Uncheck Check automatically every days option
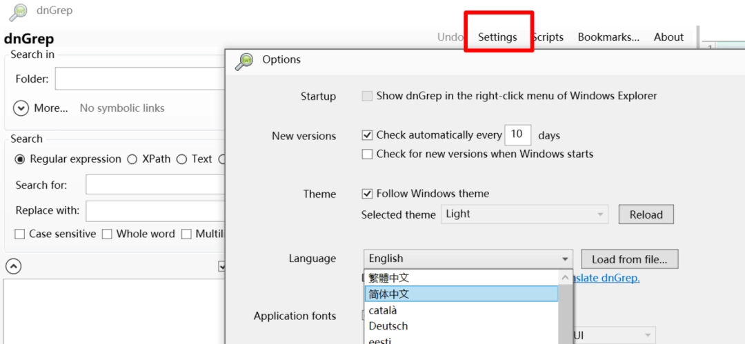This screenshot has width=745, height=344. click(368, 135)
